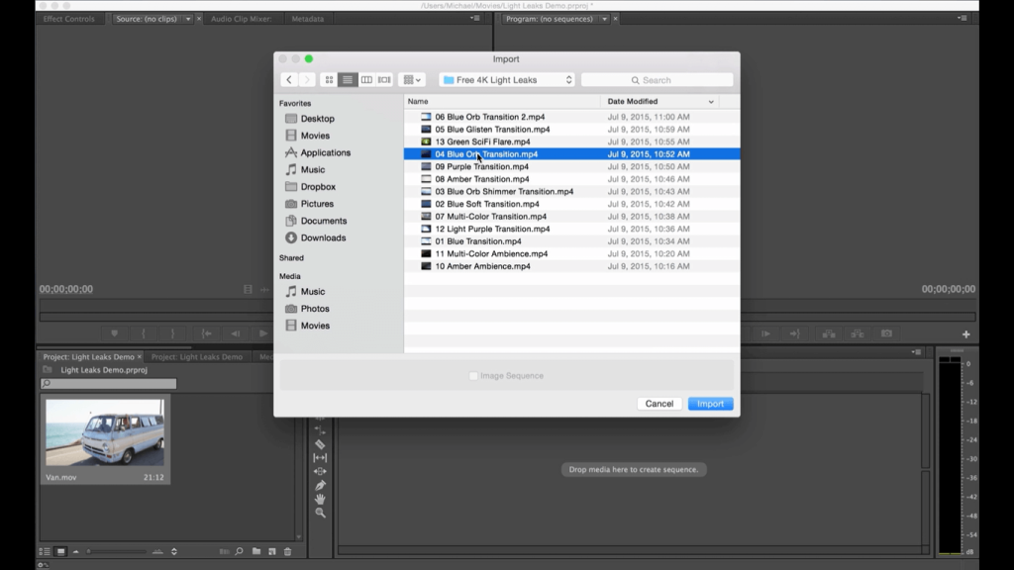Click the trash icon in Project panel
1014x570 pixels.
pyautogui.click(x=288, y=551)
